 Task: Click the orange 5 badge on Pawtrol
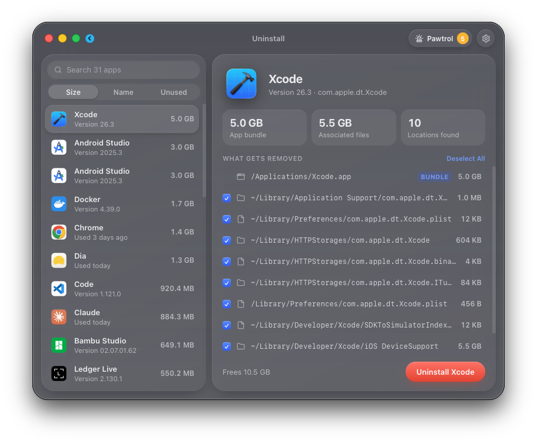pos(462,38)
